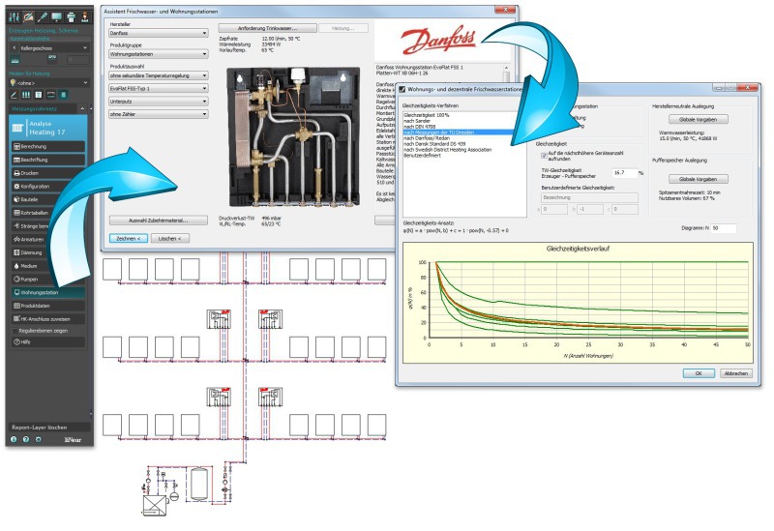Click the Danfoss description text scrollbar
Screen dimensions: 774x531
tap(506, 74)
